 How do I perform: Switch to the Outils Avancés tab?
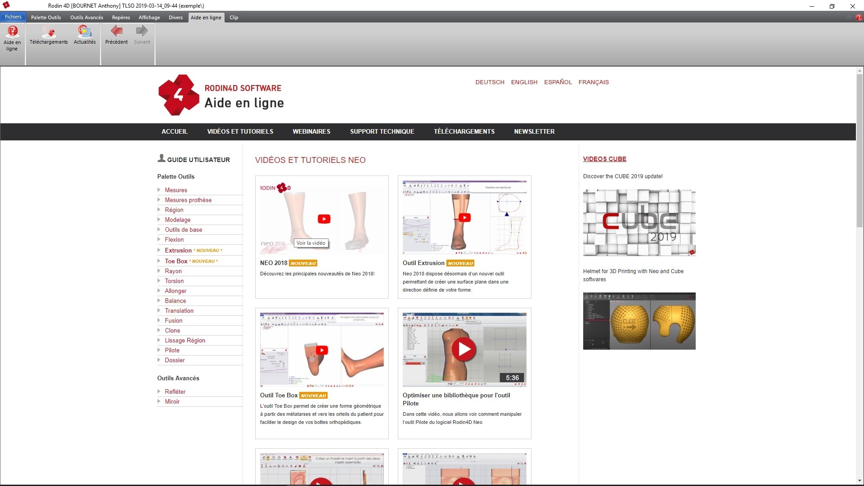[86, 18]
